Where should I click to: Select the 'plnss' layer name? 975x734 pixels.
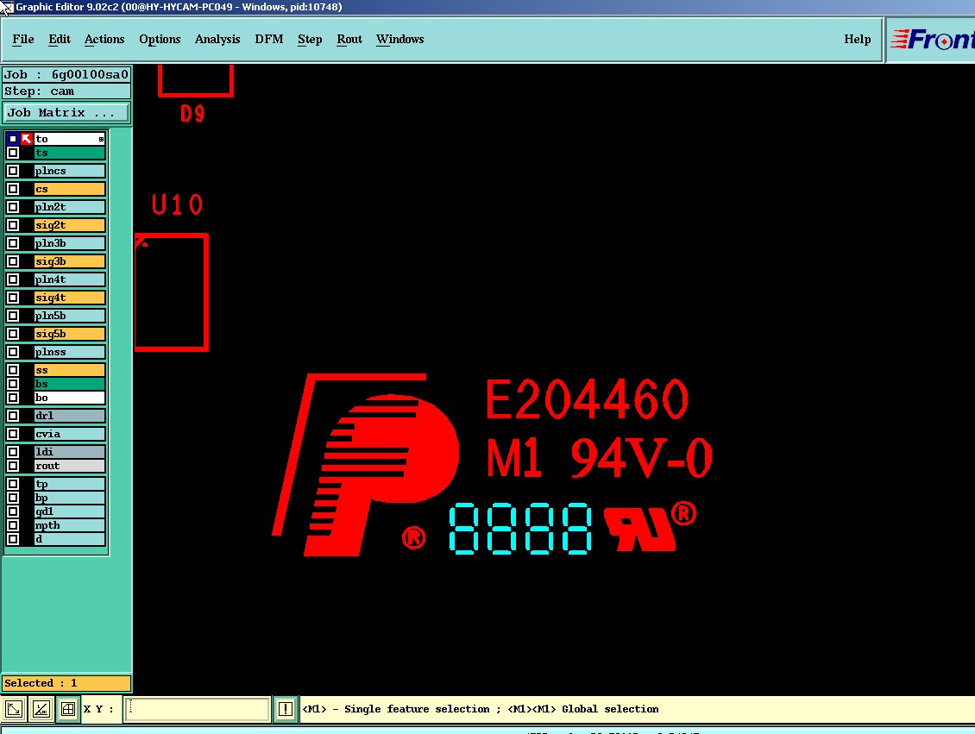tap(70, 351)
